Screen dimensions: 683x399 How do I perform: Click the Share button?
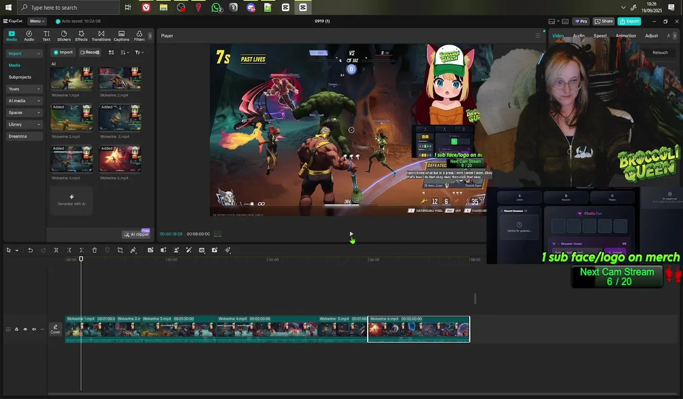pos(604,21)
